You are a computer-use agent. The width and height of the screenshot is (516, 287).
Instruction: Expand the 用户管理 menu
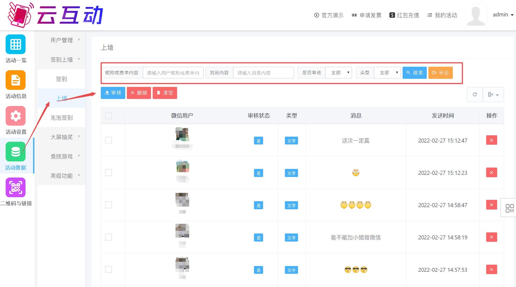coord(62,40)
